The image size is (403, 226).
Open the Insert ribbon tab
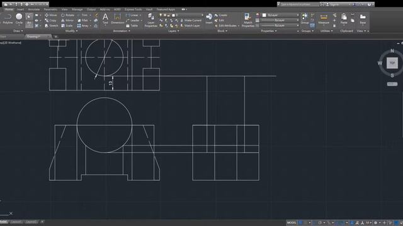[20, 9]
